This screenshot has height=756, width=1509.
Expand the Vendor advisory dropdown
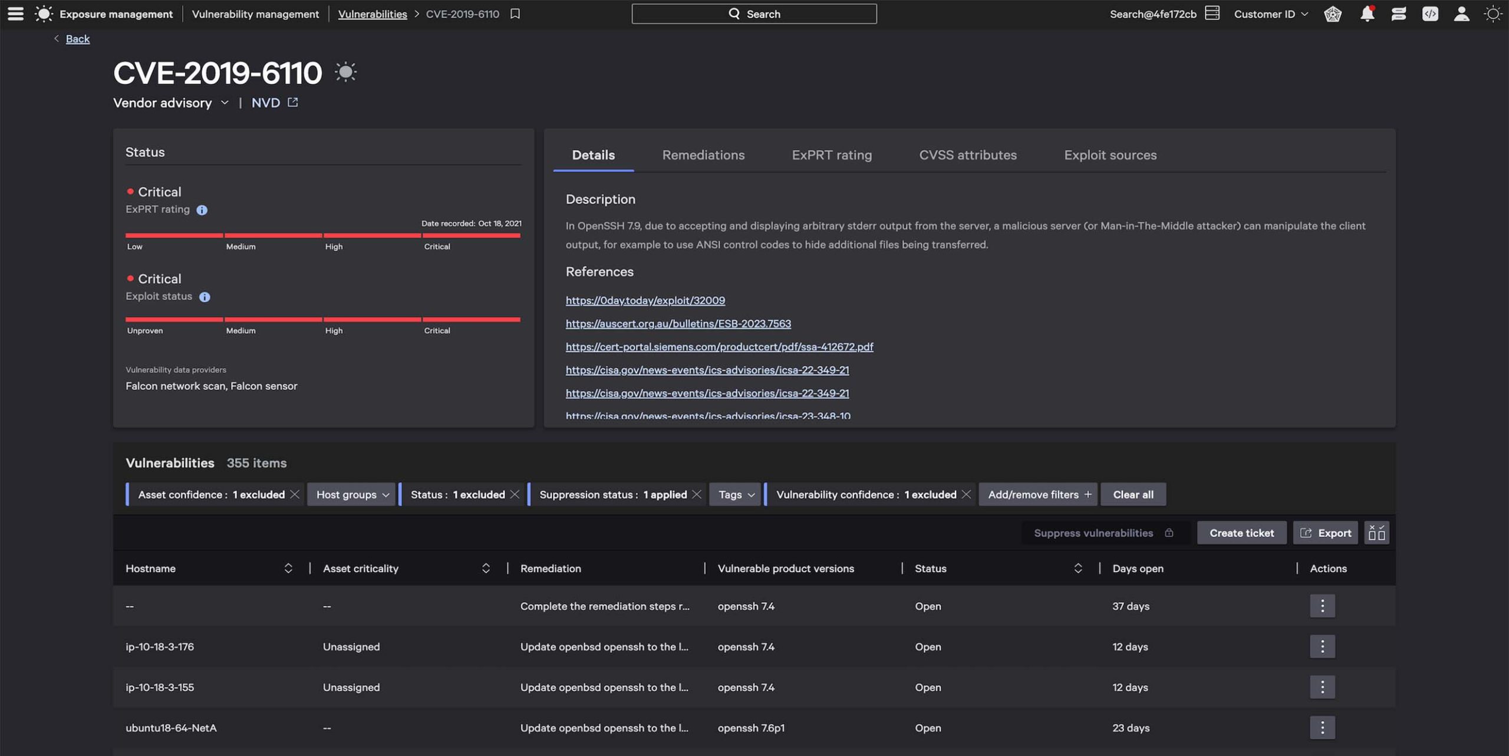(x=171, y=103)
